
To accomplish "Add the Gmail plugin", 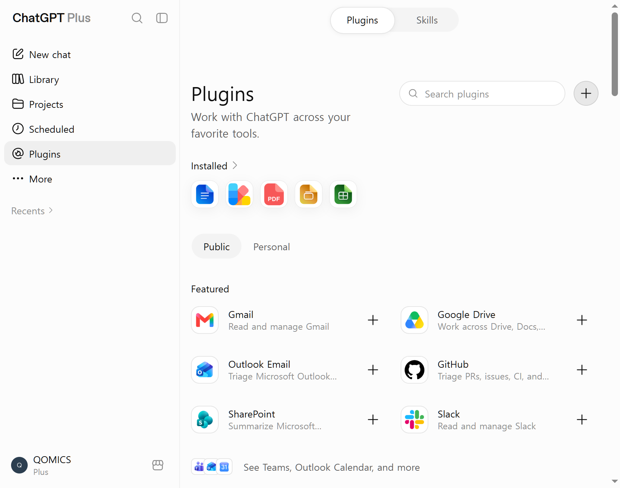I will coord(373,320).
